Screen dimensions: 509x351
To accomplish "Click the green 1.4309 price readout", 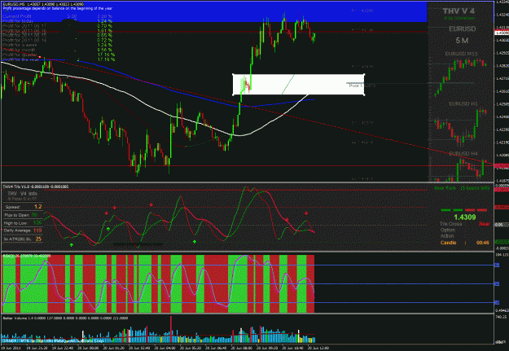I will [464, 217].
